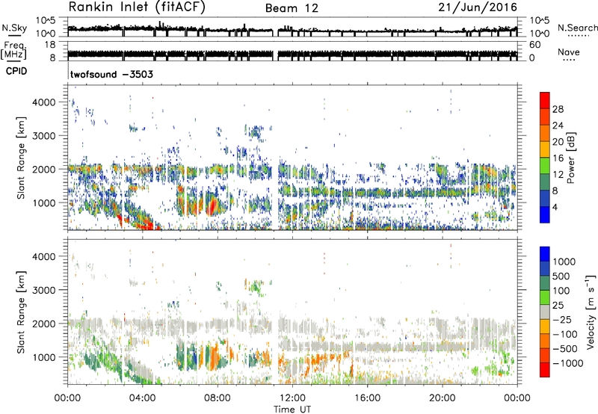This screenshot has width=598, height=414.
Task: Click the 1000 tick on velocity panel
Action: [44, 357]
